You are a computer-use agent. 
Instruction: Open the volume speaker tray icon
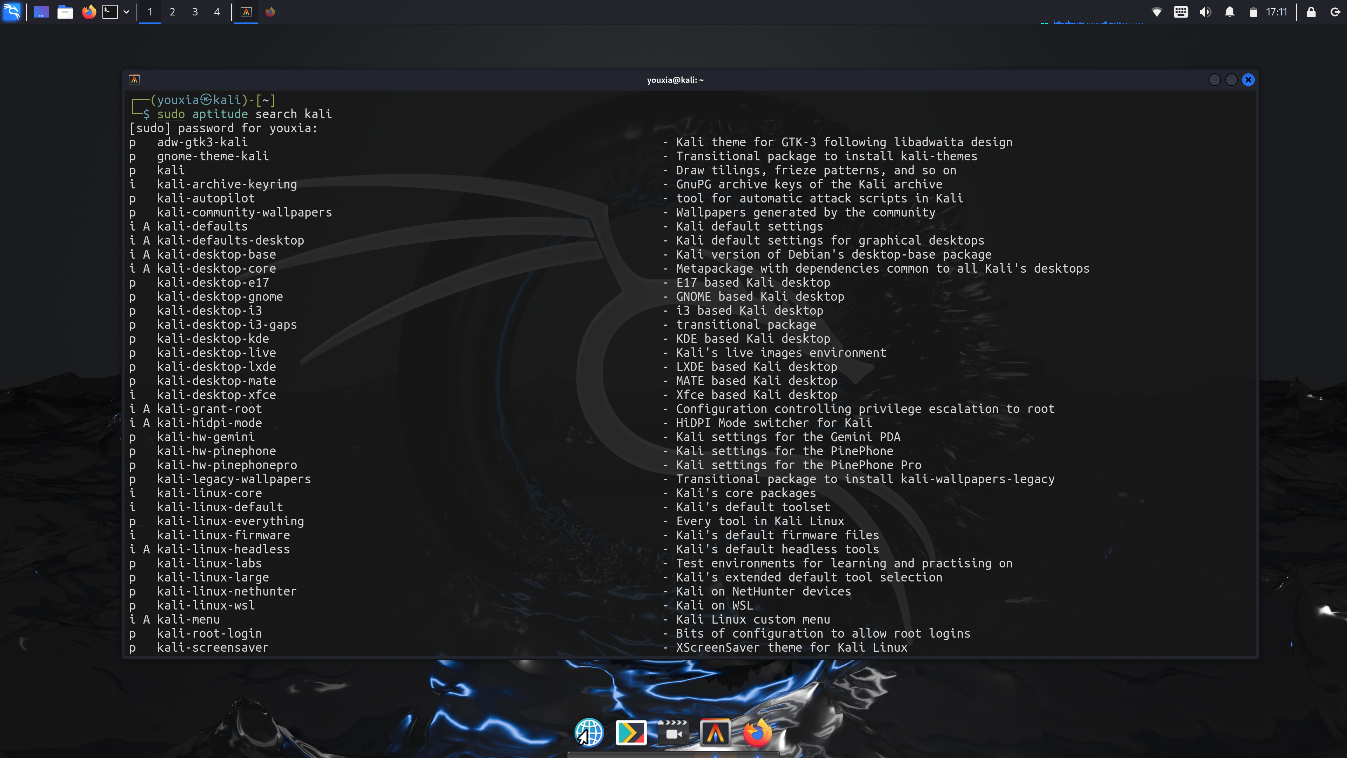(x=1205, y=12)
